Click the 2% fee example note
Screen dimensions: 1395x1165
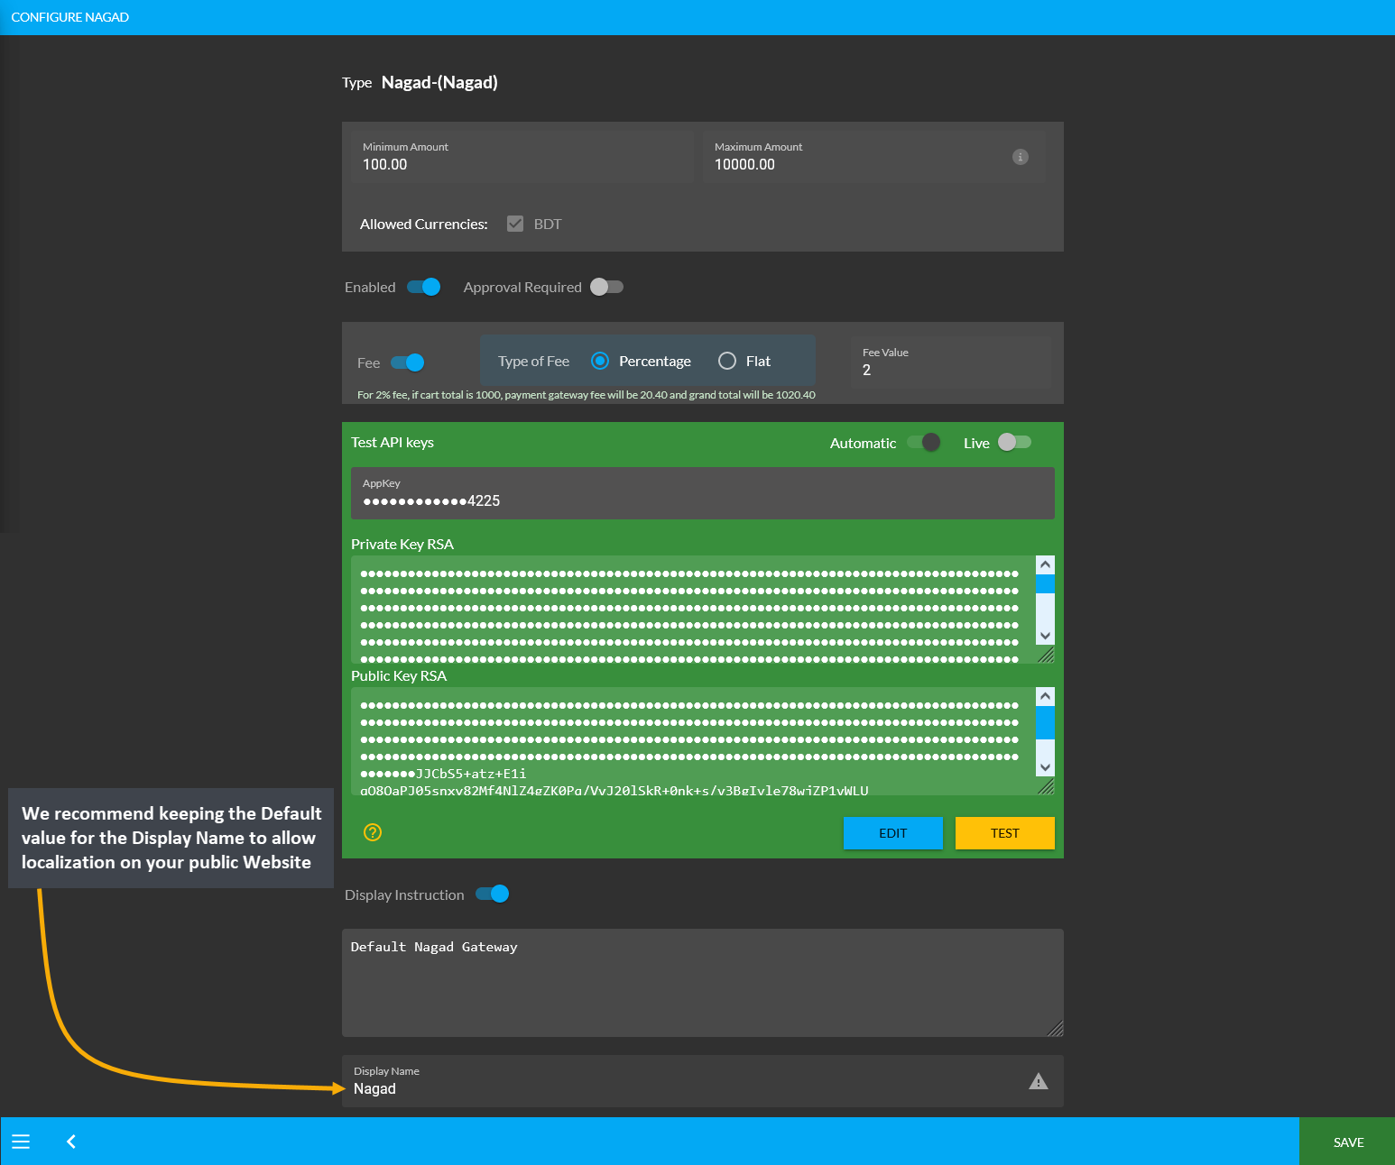tap(587, 395)
